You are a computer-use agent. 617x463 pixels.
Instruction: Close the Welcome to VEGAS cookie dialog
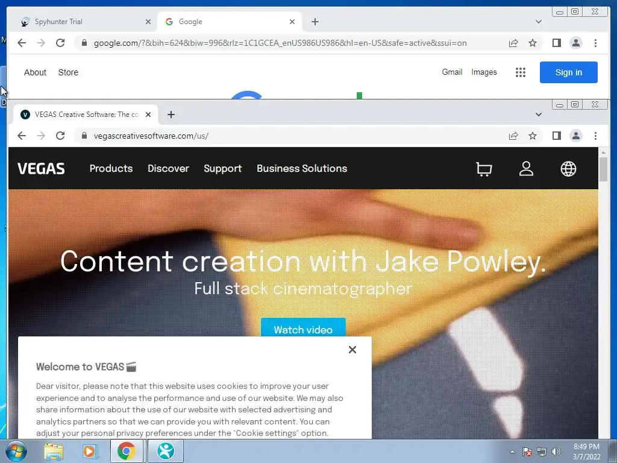coord(352,350)
